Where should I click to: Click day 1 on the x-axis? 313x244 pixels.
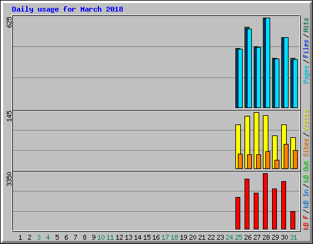click(20, 237)
